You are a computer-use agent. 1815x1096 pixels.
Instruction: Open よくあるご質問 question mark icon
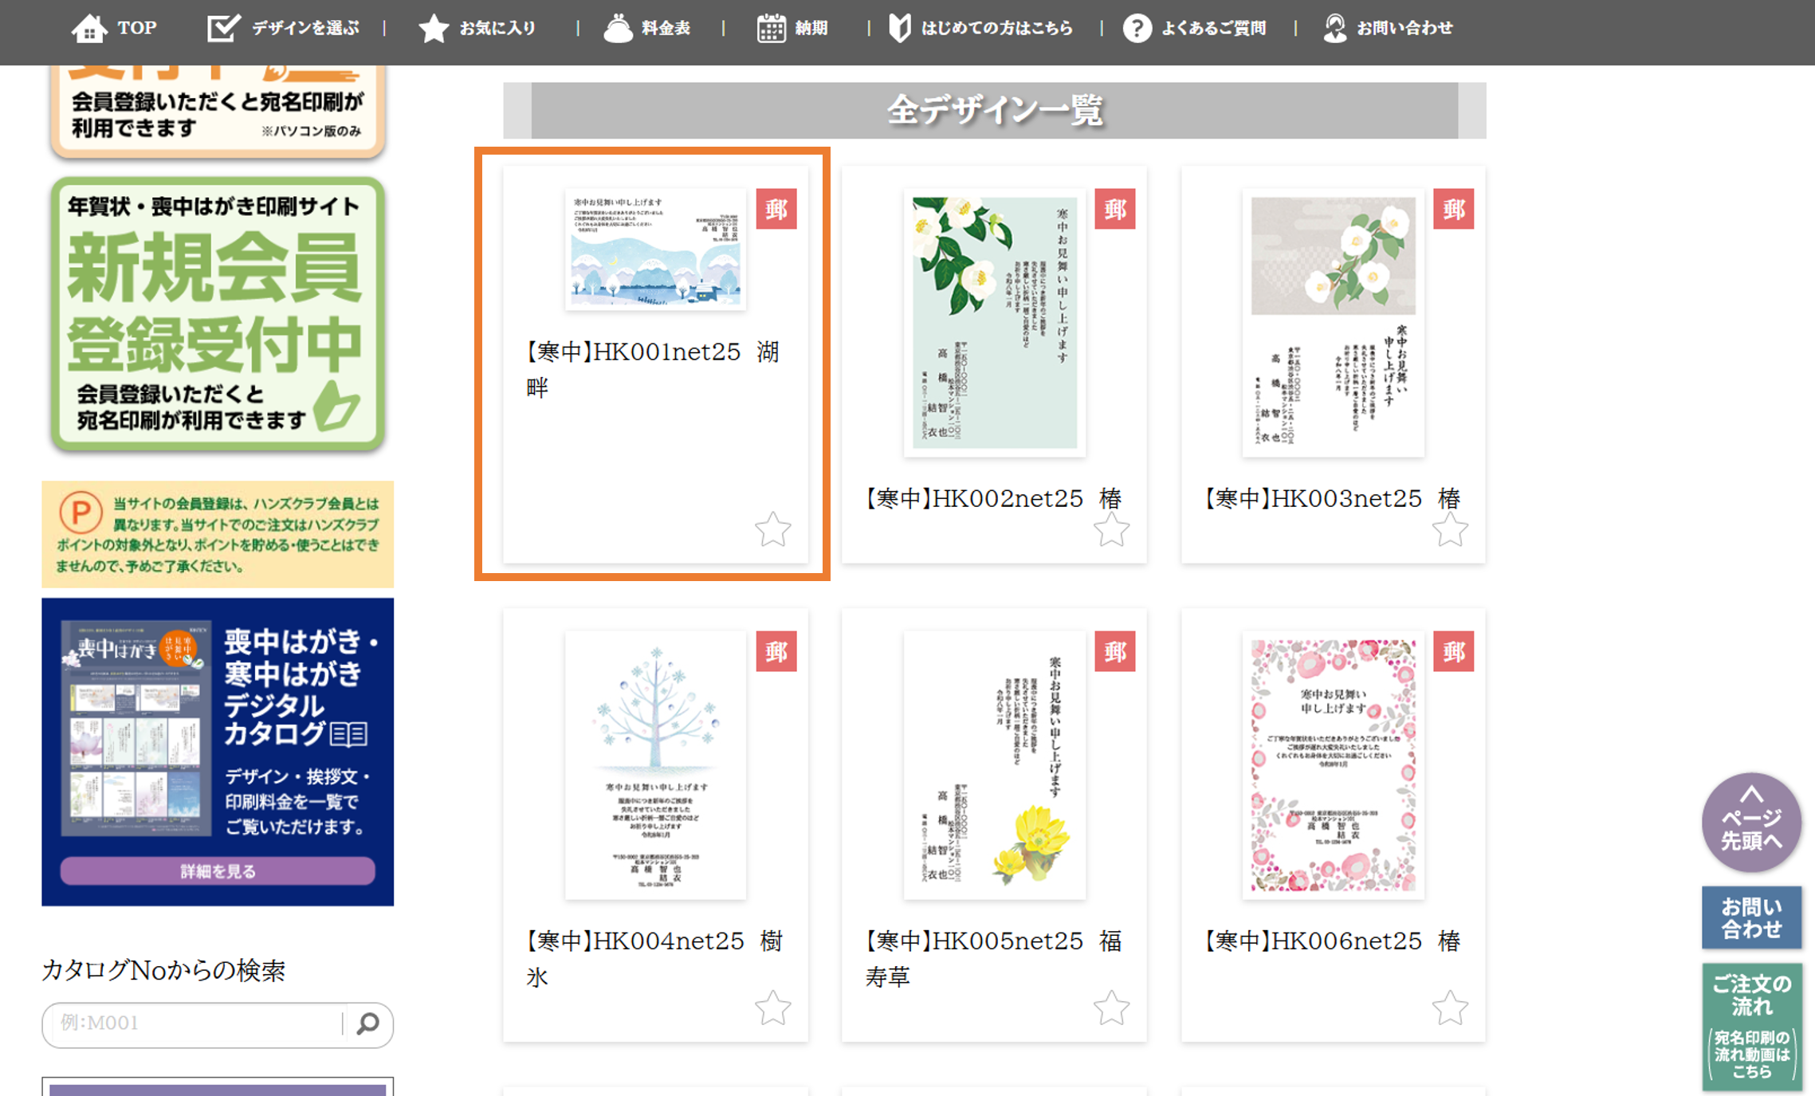pyautogui.click(x=1137, y=29)
